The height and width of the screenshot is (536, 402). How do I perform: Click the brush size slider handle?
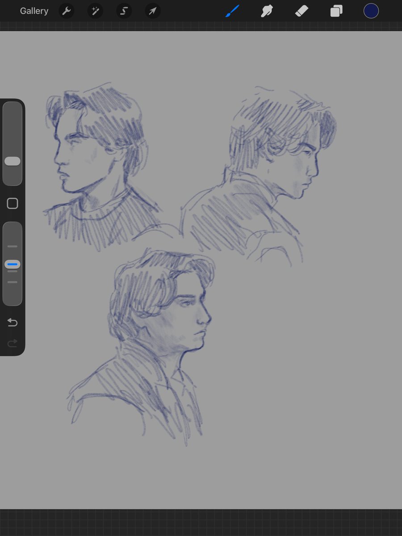coord(13,161)
